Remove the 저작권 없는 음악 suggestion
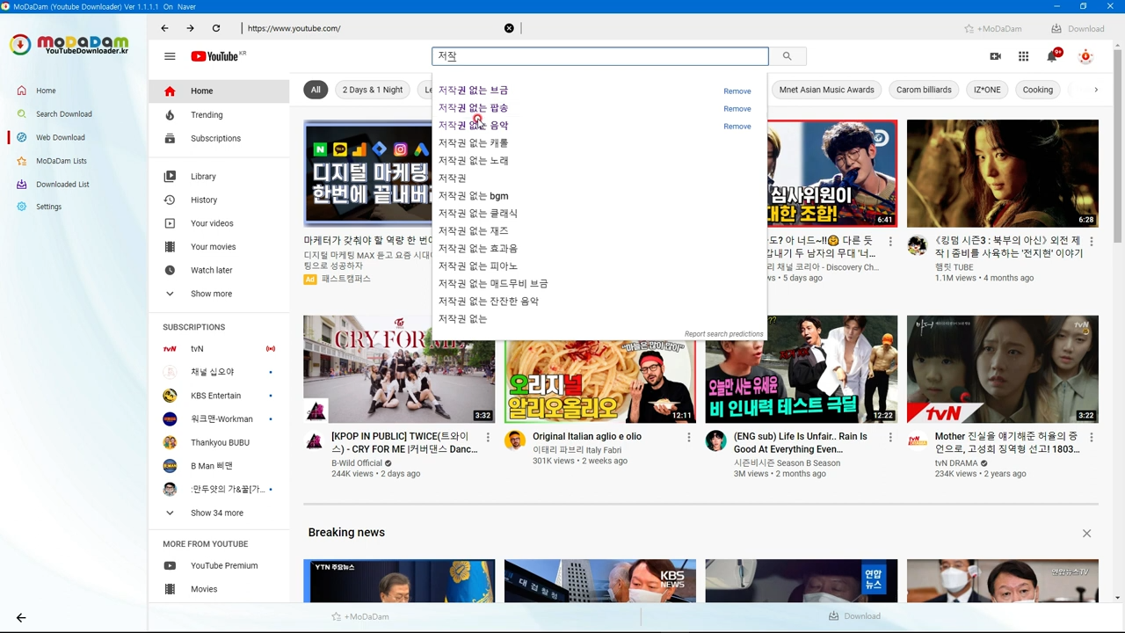Screen dimensions: 1125x633 click(737, 127)
